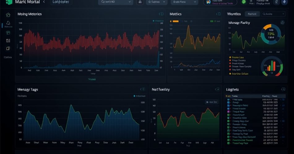Select the row with value 23 in Liagfets
294x154 pixels.
pyautogui.click(x=255, y=111)
